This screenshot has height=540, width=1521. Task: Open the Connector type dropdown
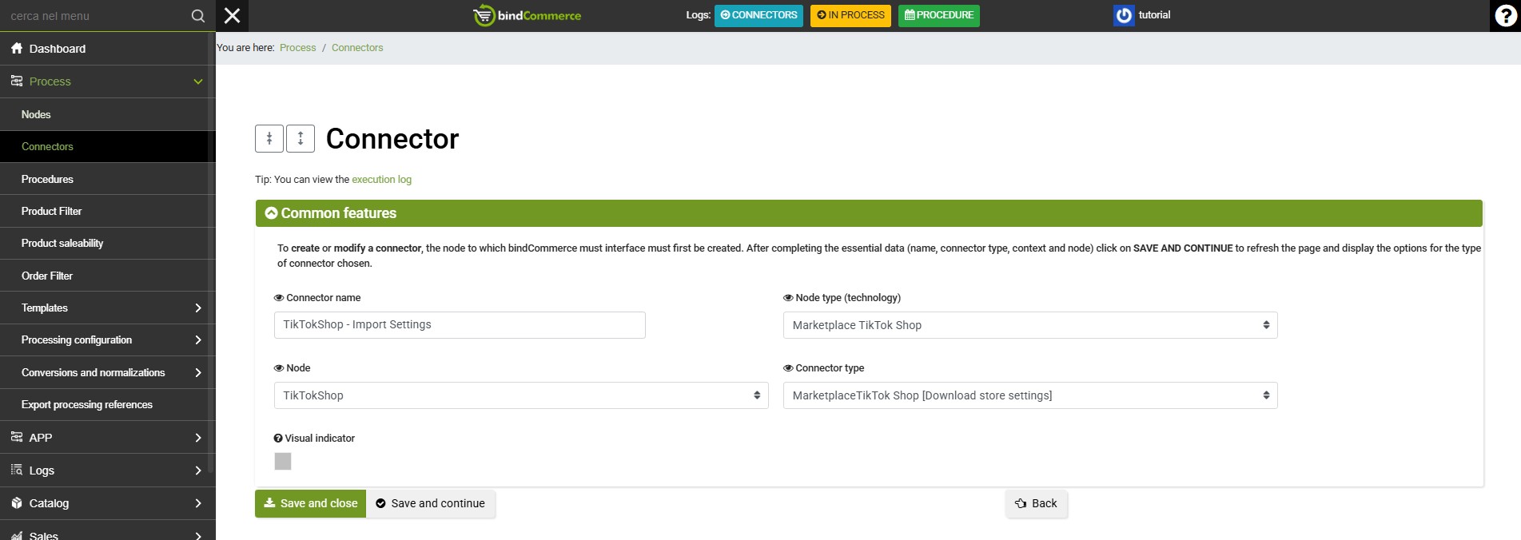(1030, 395)
